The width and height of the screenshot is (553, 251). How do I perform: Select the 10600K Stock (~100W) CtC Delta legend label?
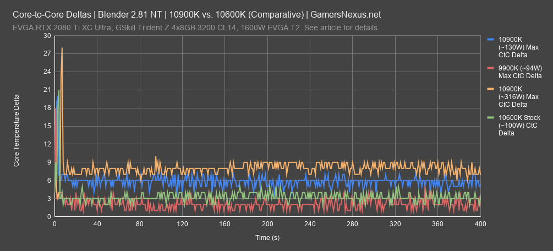pos(519,125)
